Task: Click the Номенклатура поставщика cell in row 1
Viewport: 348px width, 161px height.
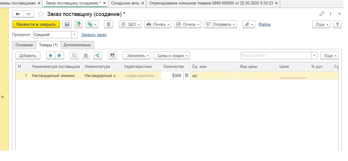Action: [56, 75]
